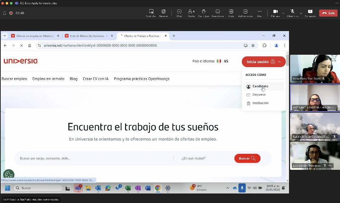Click the Separar (pop out) icon in Teams
The height and width of the screenshot is (203, 340).
tap(164, 11)
